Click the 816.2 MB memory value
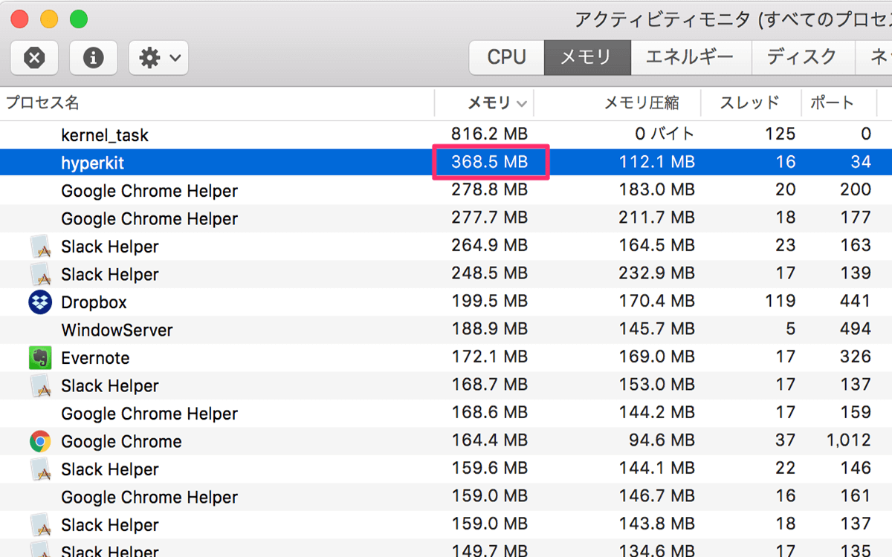The height and width of the screenshot is (557, 892). 490,134
